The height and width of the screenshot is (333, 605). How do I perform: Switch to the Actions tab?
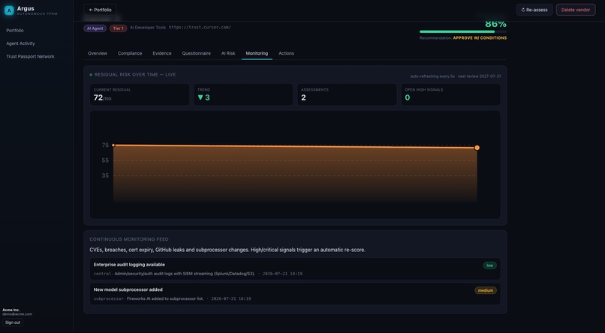click(x=286, y=53)
